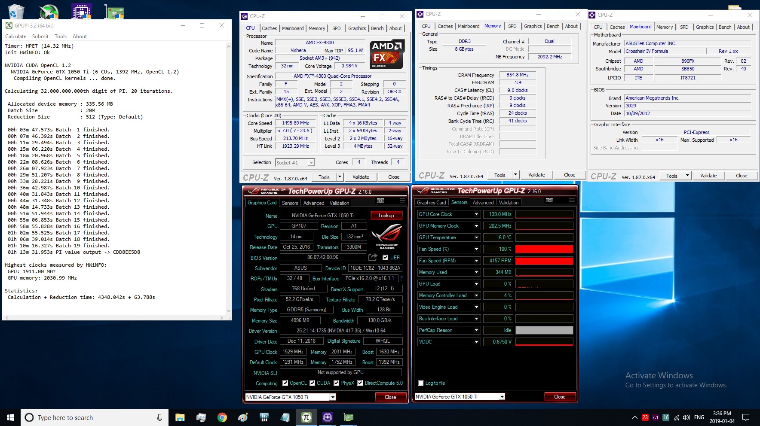Open the Windows Start menu
Screen dimensions: 760x426
click(10, 417)
